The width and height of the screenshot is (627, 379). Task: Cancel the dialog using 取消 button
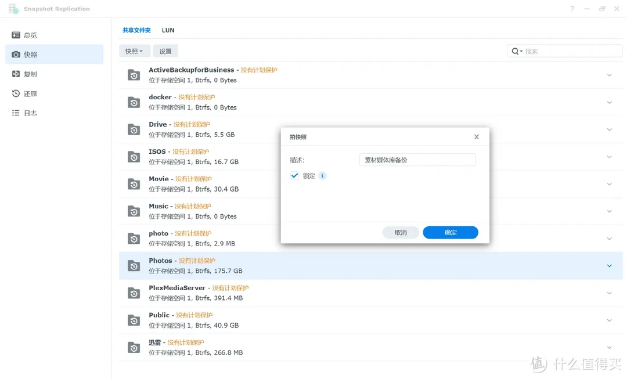coord(401,232)
